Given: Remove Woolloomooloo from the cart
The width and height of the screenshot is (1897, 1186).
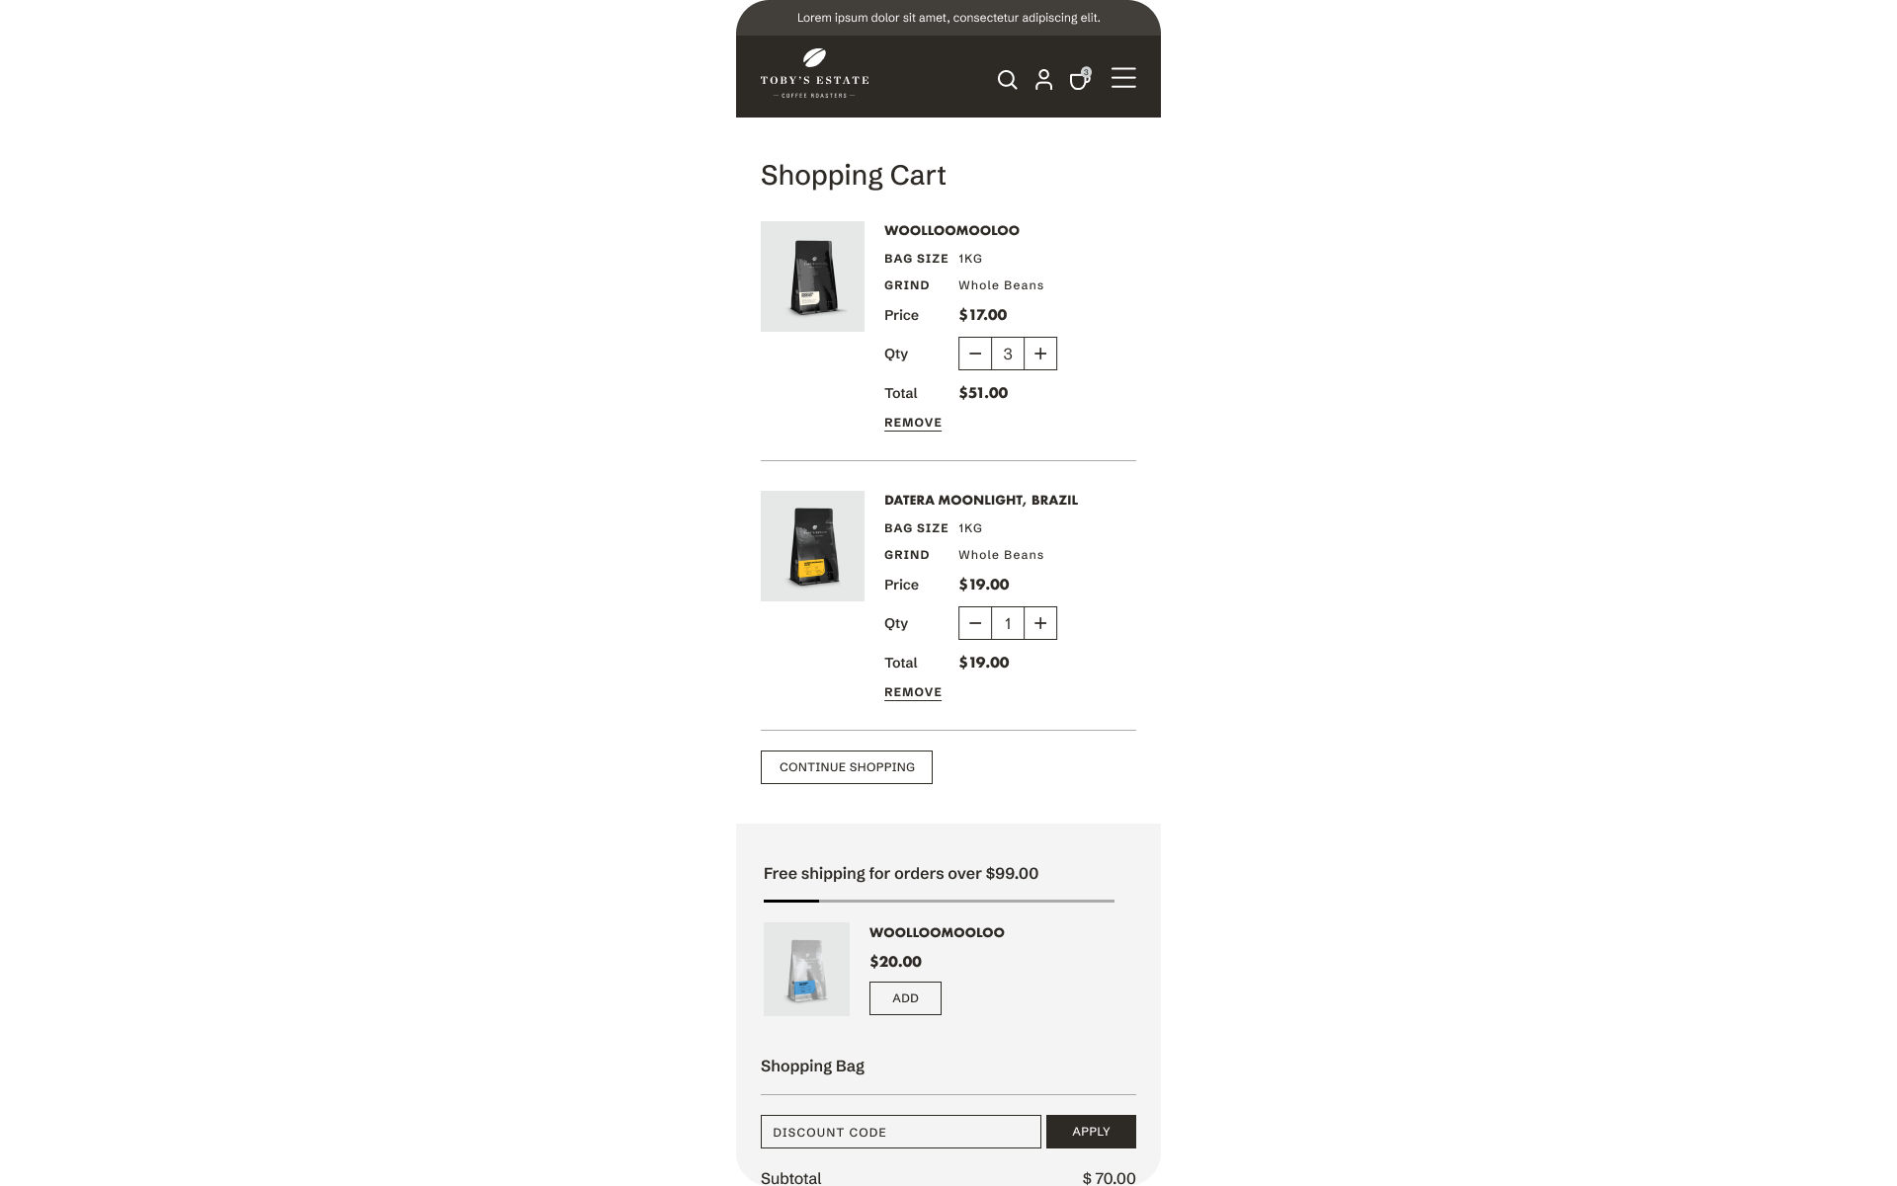Looking at the screenshot, I should point(912,423).
